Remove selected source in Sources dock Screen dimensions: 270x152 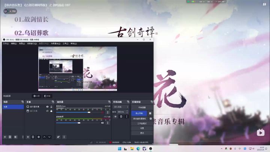tap(33, 137)
